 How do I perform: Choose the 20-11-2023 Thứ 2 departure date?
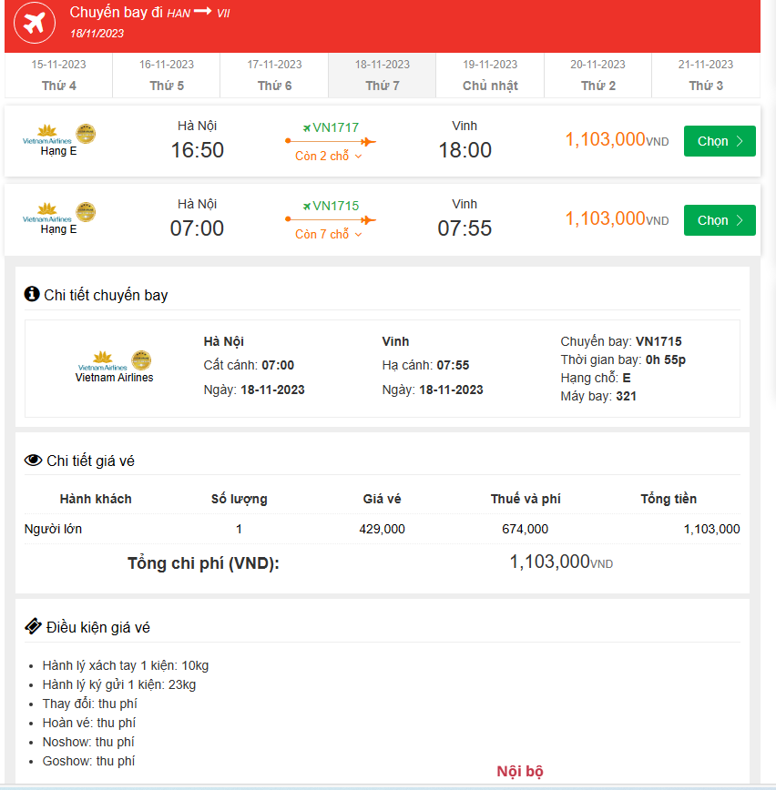(x=597, y=75)
